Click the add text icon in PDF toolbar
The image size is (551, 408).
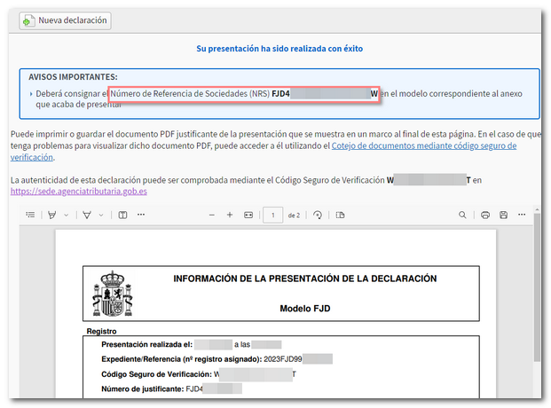(122, 215)
